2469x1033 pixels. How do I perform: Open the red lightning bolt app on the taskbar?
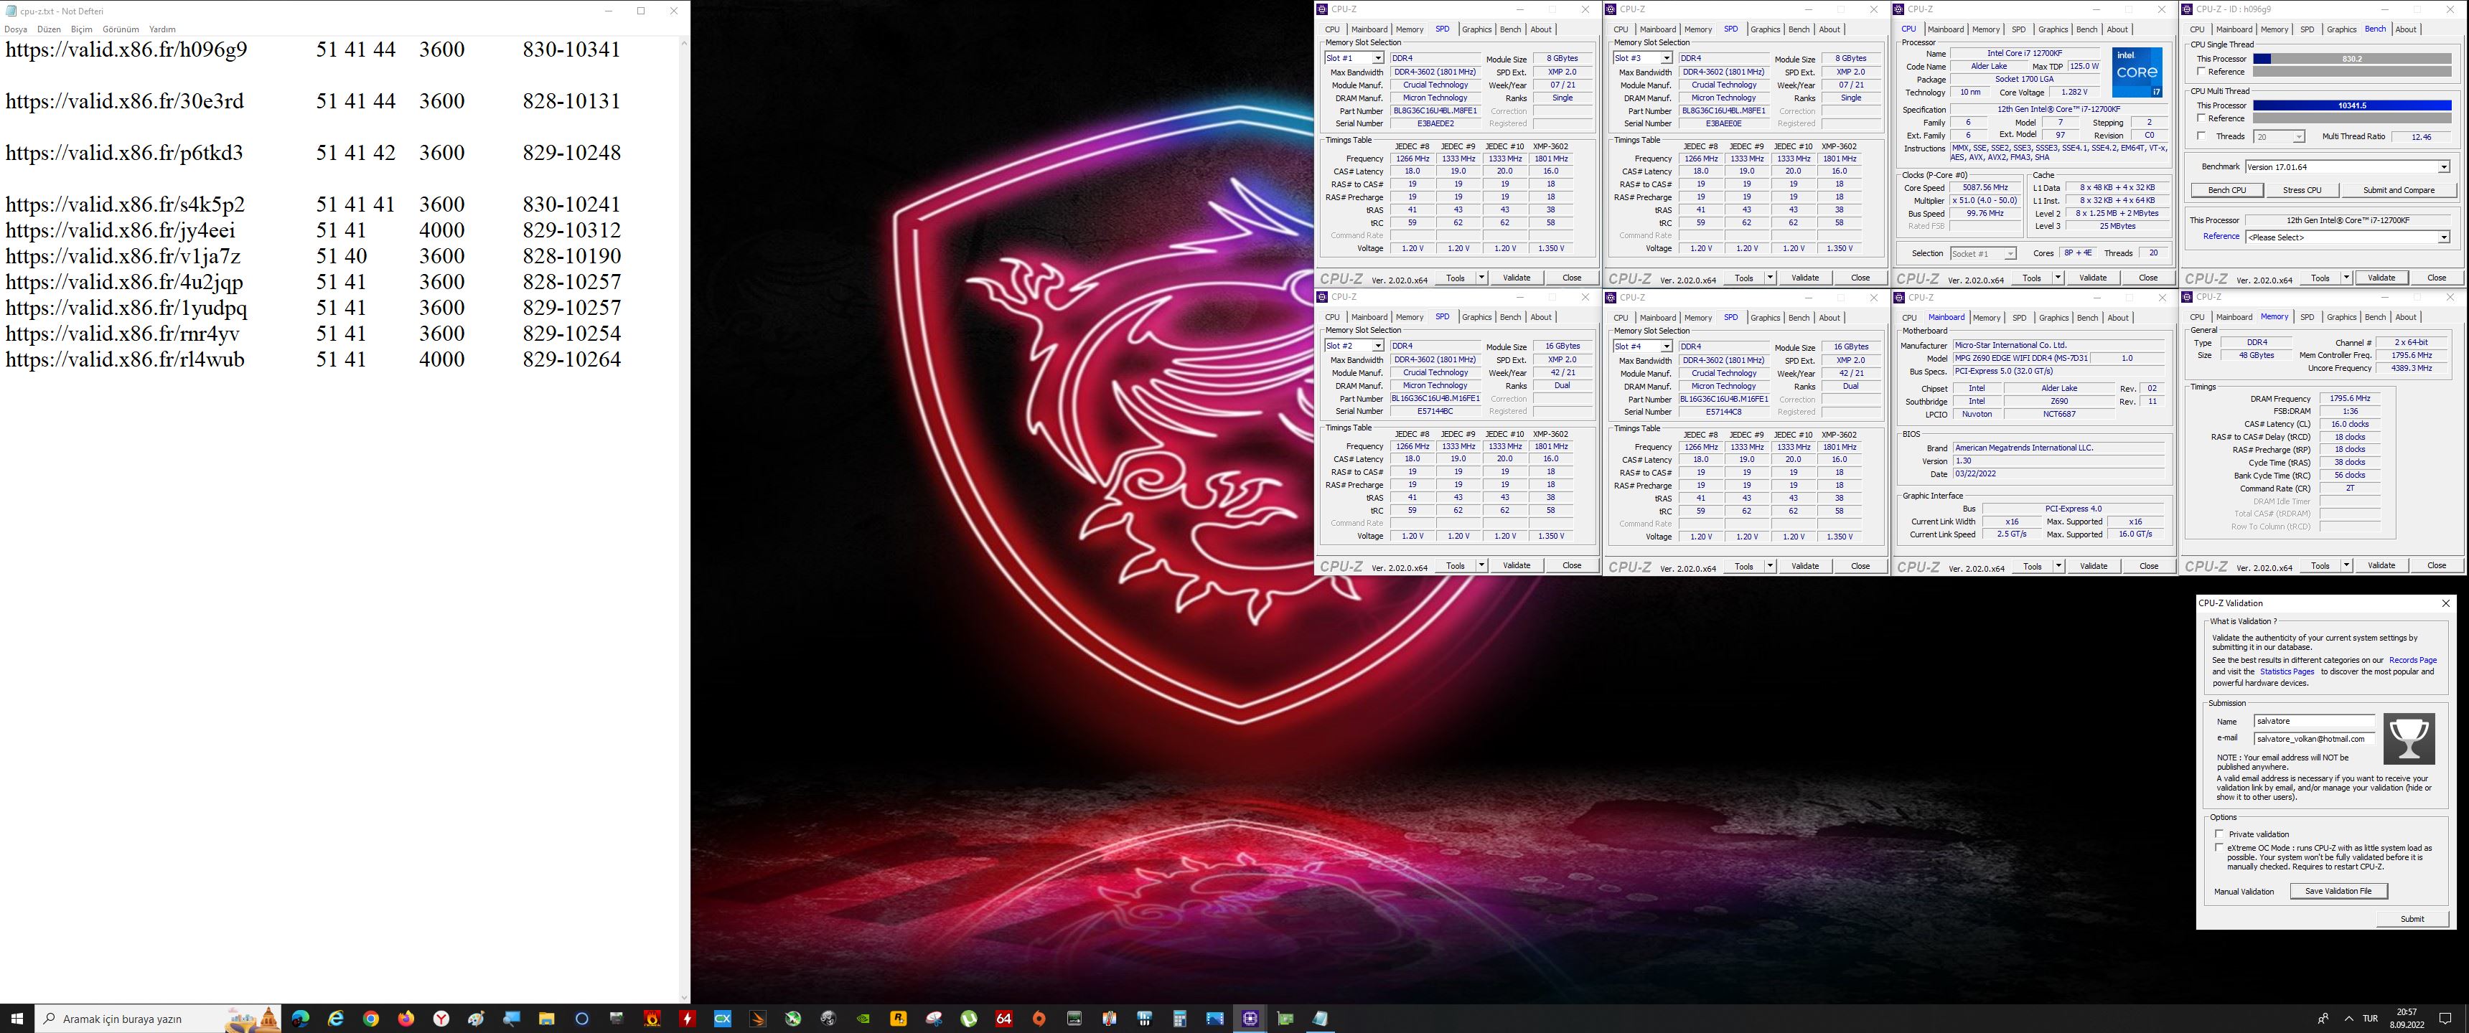pyautogui.click(x=687, y=1019)
